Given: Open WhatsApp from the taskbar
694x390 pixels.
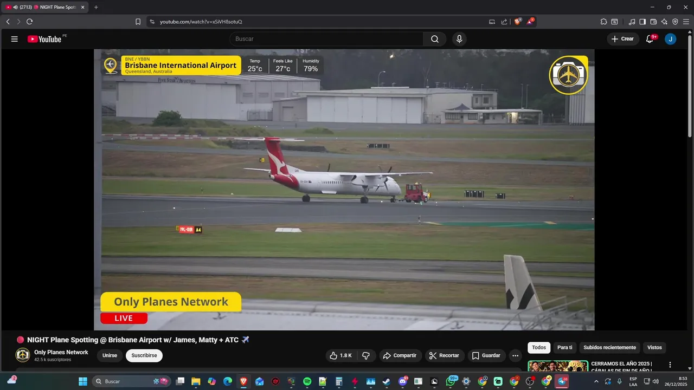Looking at the screenshot, I should pyautogui.click(x=451, y=381).
